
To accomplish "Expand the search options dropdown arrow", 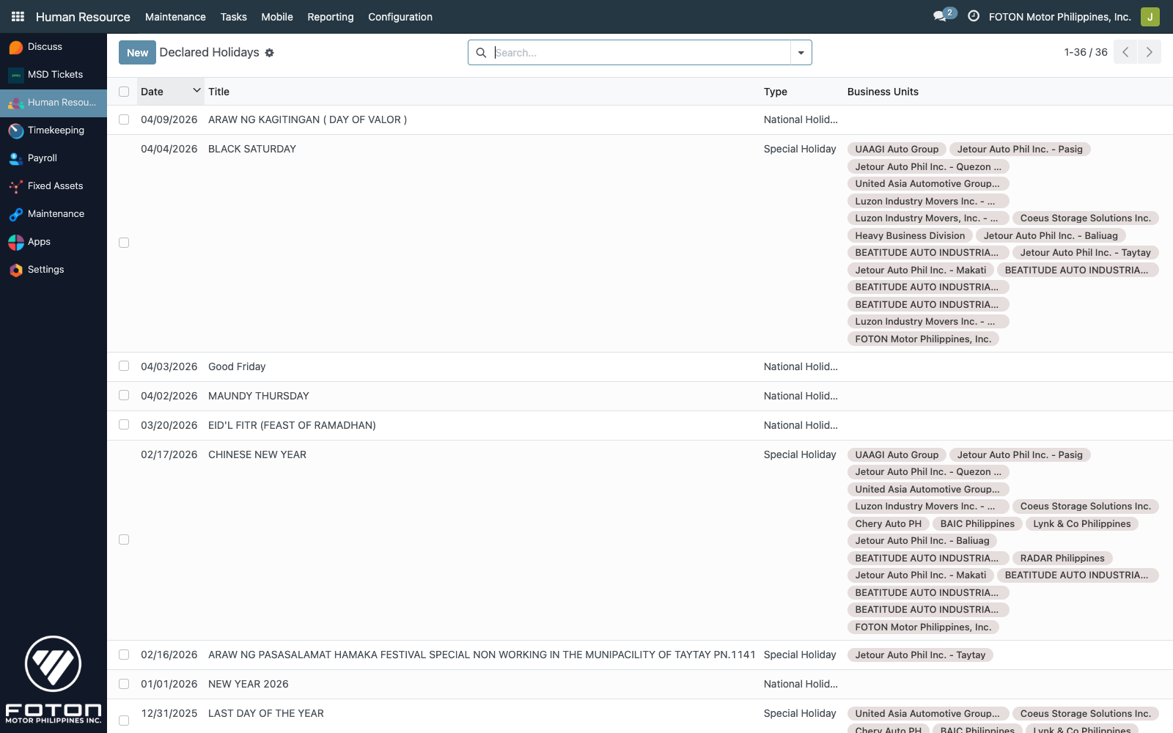I will [x=801, y=53].
